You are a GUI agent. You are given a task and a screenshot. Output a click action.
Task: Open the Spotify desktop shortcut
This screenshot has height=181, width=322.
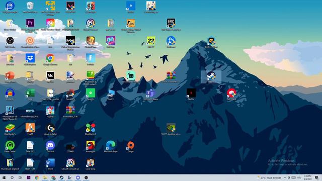[x=91, y=93]
